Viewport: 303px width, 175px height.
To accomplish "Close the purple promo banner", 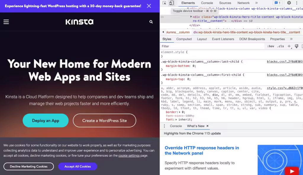I will [149, 6].
